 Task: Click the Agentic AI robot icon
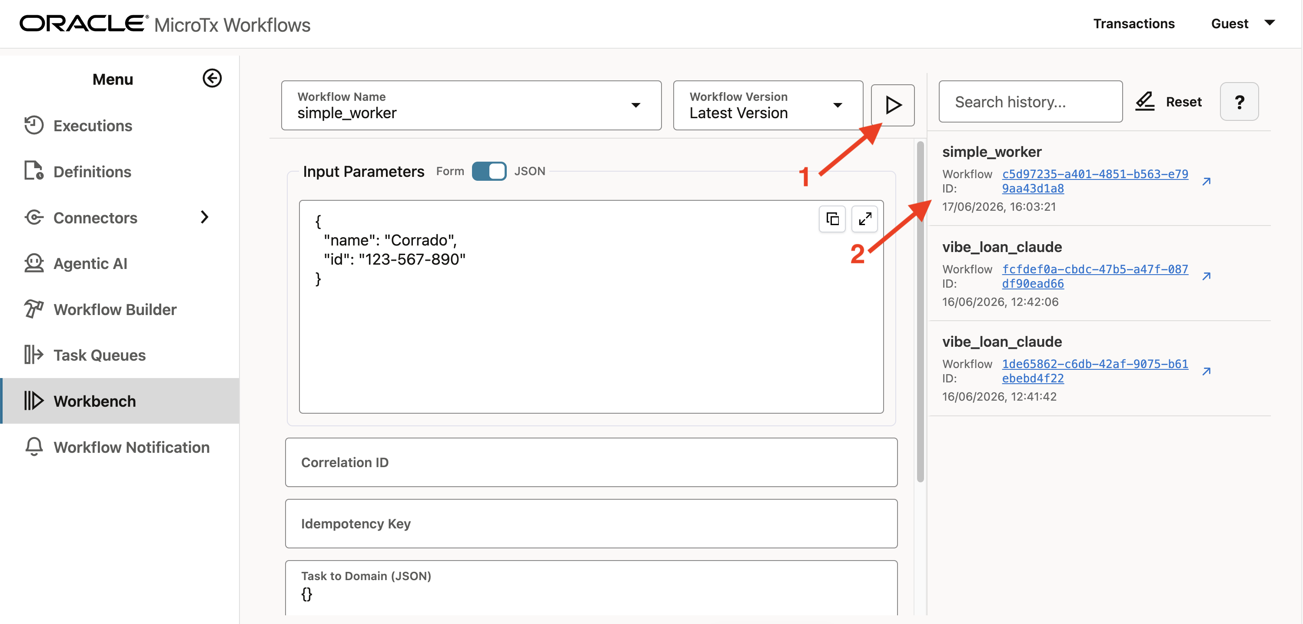(x=34, y=263)
